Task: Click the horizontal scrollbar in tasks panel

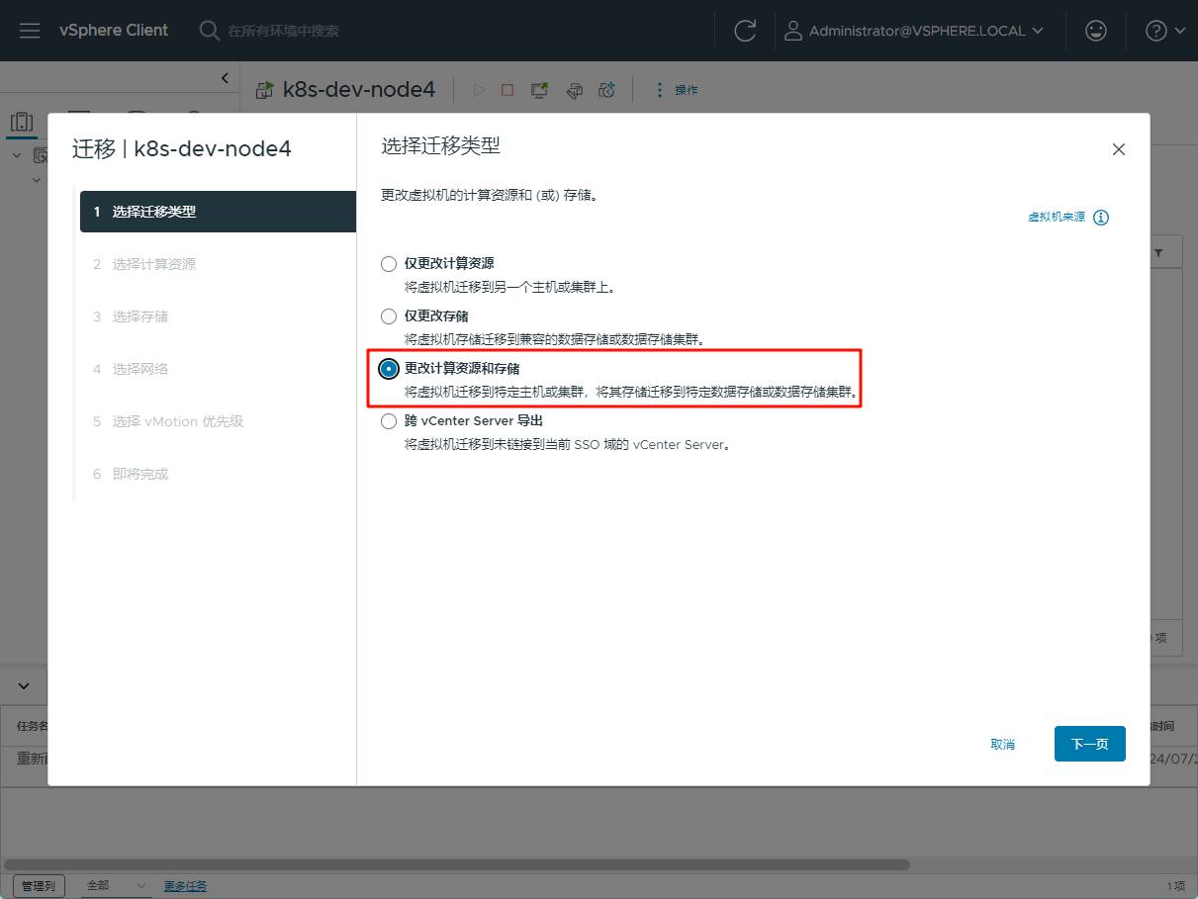Action: pyautogui.click(x=455, y=864)
